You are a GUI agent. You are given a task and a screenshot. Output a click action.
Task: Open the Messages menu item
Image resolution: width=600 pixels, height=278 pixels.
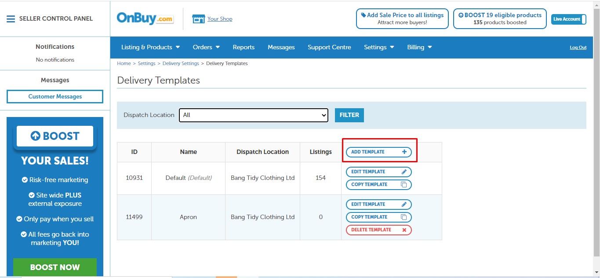[x=281, y=47]
